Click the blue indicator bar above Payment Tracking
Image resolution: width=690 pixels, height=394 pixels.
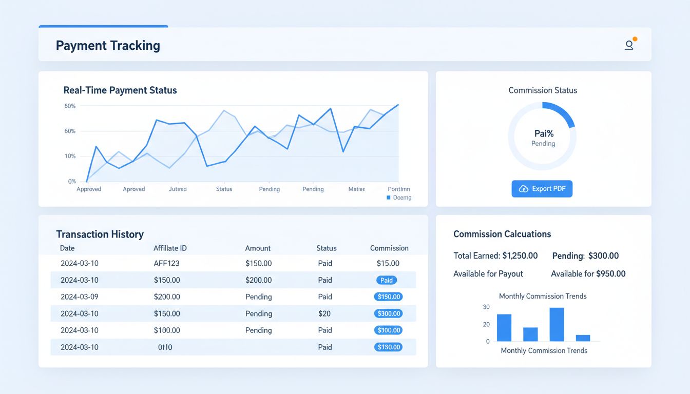tap(103, 26)
